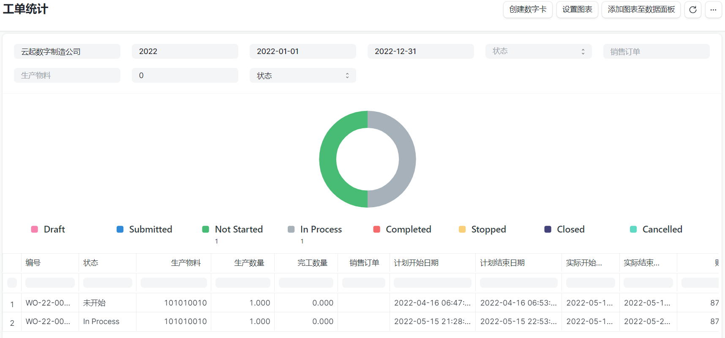Toggle the Draft legend swatch
The width and height of the screenshot is (725, 338).
35,229
